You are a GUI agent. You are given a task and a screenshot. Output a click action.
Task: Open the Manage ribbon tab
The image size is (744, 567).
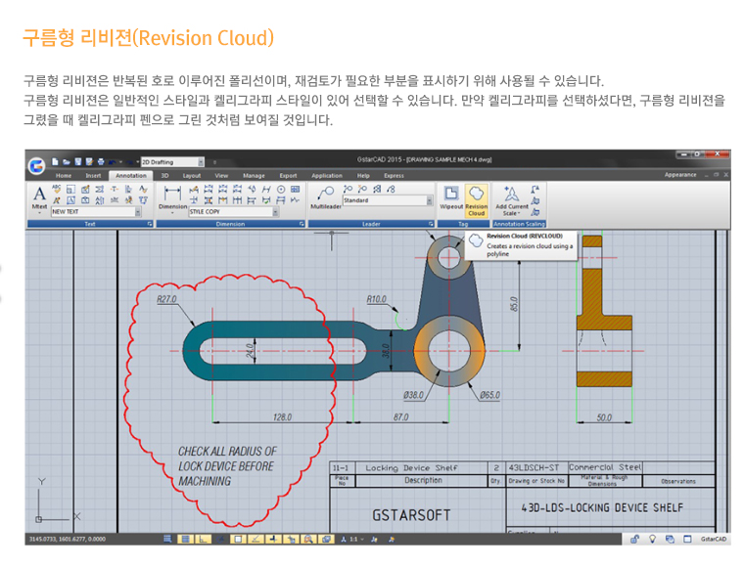click(254, 176)
